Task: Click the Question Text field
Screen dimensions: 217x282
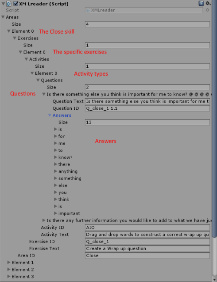Action: coord(147,101)
